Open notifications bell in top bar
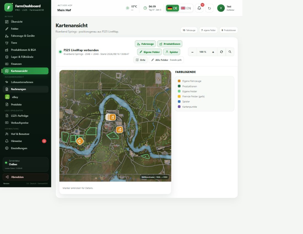The height and width of the screenshot is (234, 303). pyautogui.click(x=199, y=8)
